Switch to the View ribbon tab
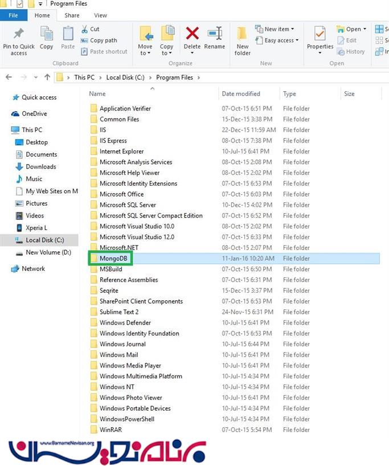 (x=100, y=15)
